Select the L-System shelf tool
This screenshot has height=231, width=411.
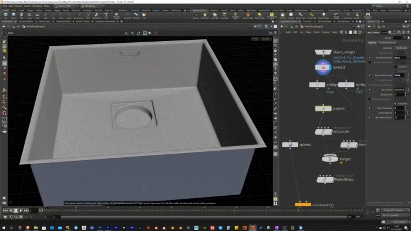click(x=127, y=15)
